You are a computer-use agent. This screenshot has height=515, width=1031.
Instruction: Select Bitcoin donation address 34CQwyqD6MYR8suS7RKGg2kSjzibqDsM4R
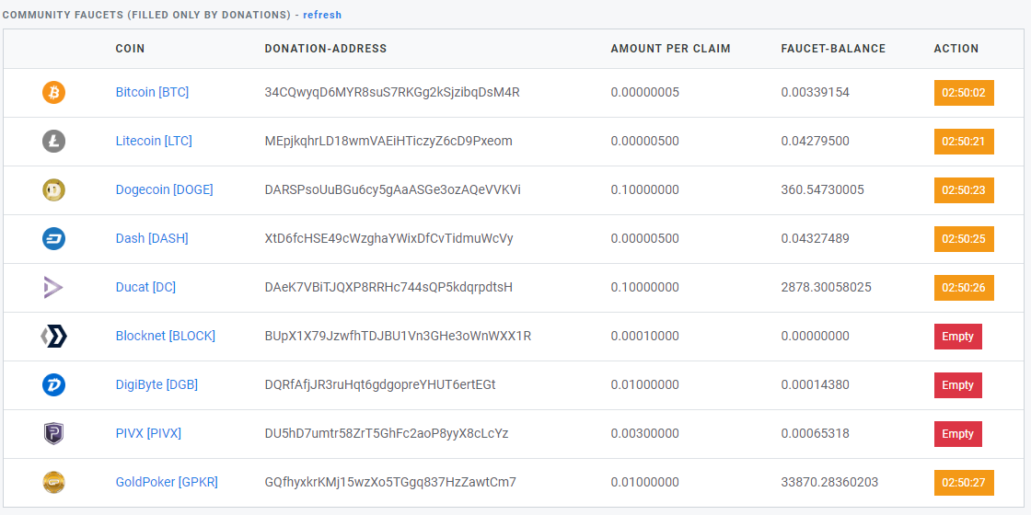coord(392,93)
